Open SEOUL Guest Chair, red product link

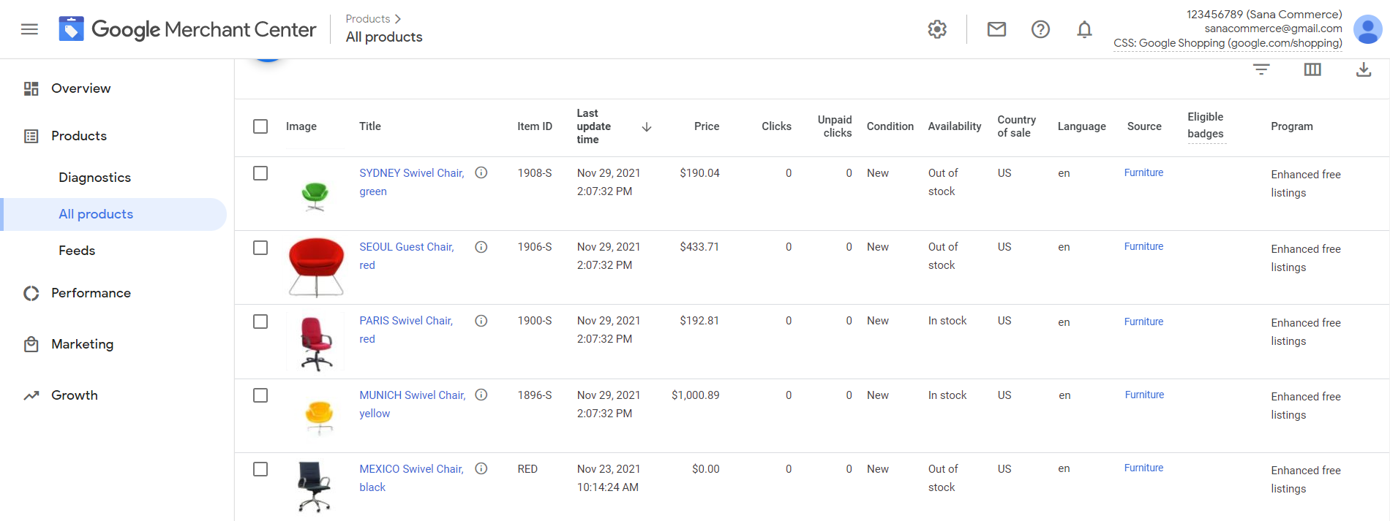pos(407,256)
